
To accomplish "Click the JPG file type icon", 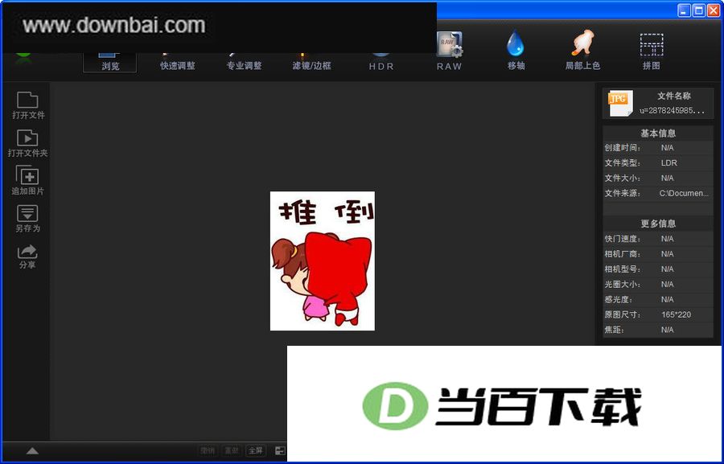I will coord(620,103).
